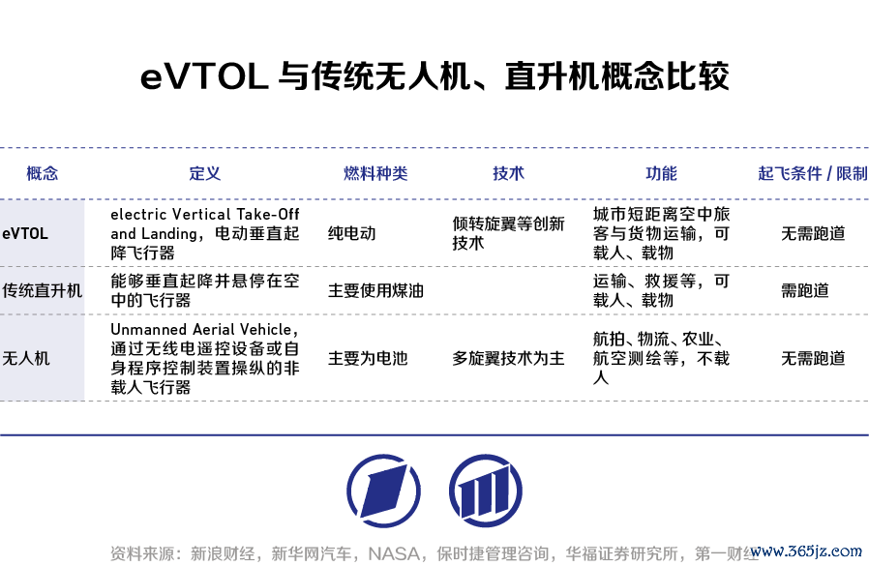
Task: Click '需跑道' in the 传统直升机 row
Action: (805, 290)
